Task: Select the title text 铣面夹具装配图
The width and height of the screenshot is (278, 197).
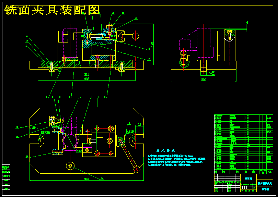Action: coord(52,10)
